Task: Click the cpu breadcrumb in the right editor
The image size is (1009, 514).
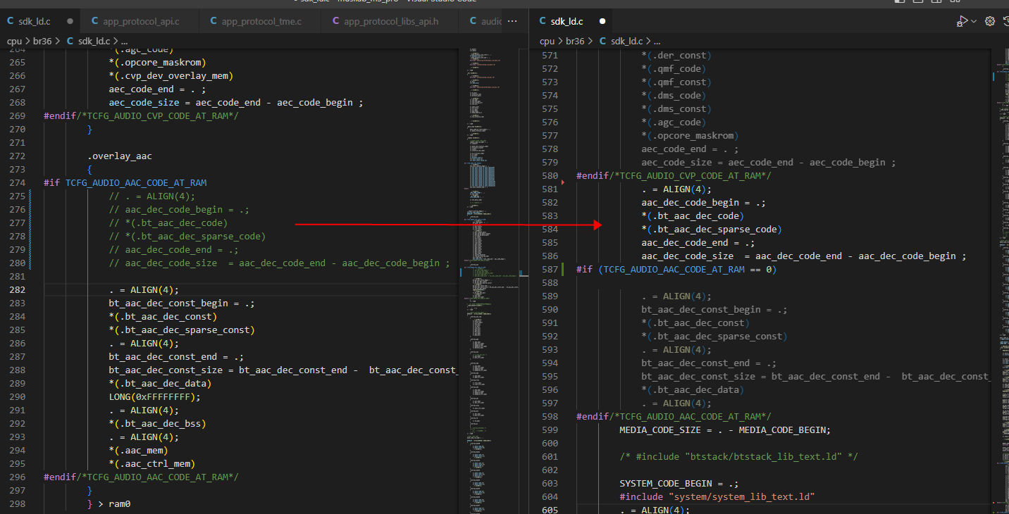Action: pos(547,42)
